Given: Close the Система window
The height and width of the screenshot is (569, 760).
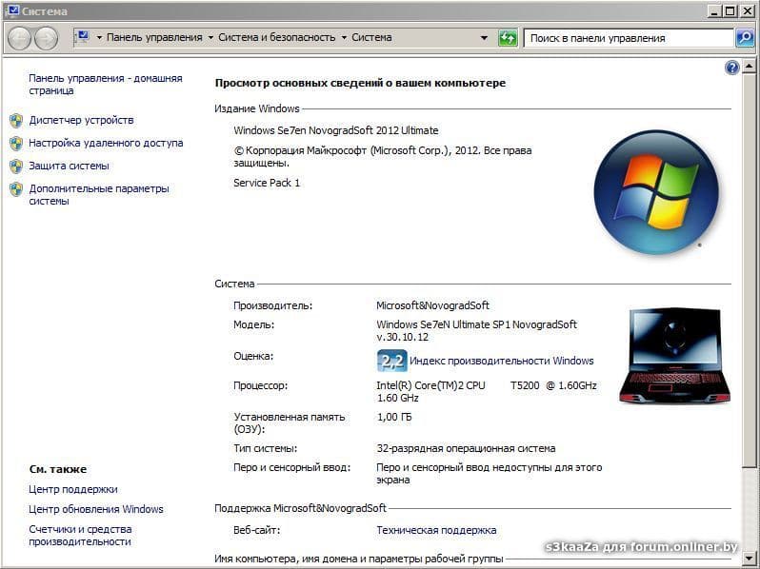Looking at the screenshot, I should (748, 10).
